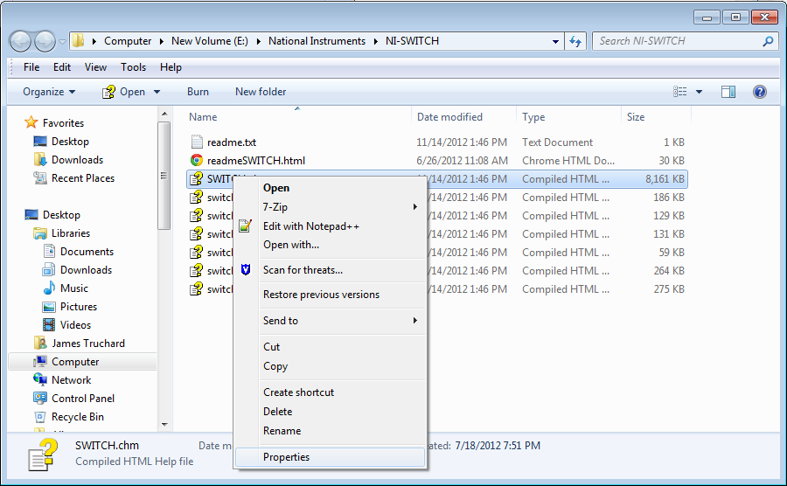Click the Back navigation arrow
This screenshot has width=787, height=486.
(21, 41)
